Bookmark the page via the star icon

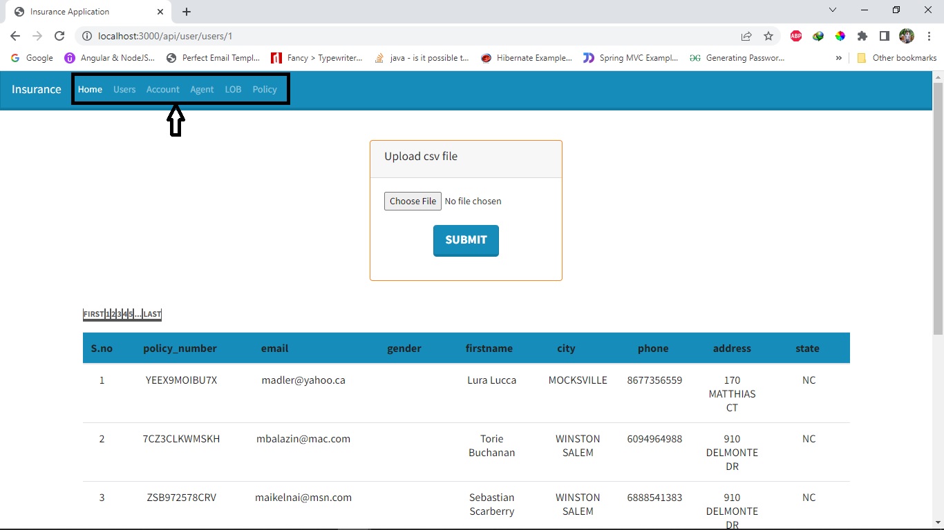(x=770, y=36)
